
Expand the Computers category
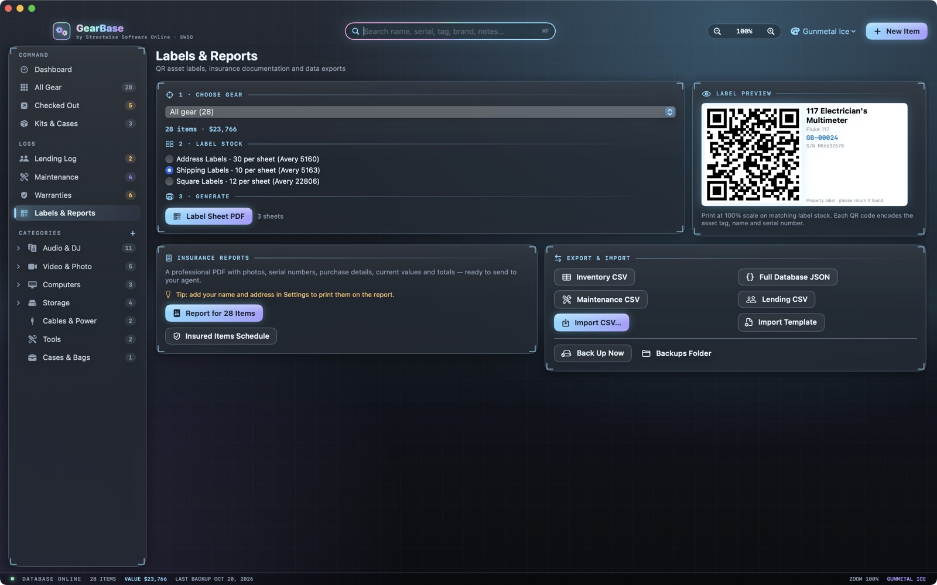18,285
